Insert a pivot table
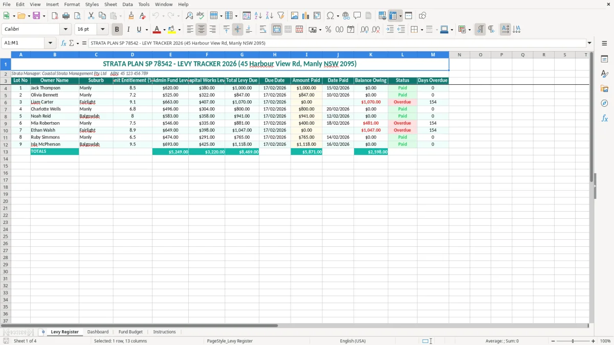Screen dimensions: 614x345 tap(317, 16)
